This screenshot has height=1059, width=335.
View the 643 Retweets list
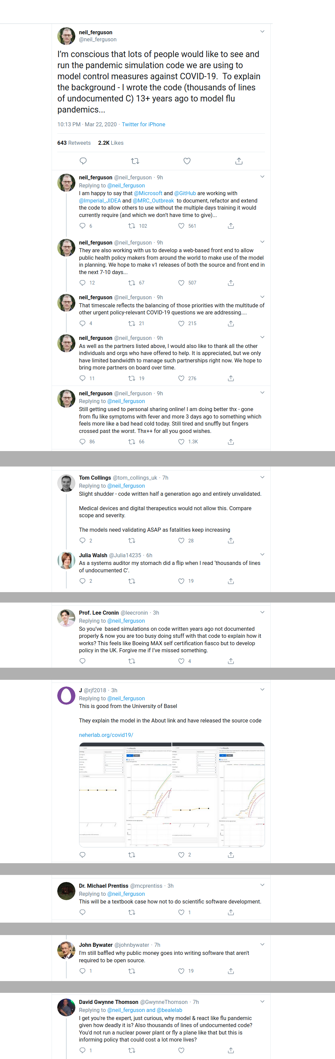[74, 143]
